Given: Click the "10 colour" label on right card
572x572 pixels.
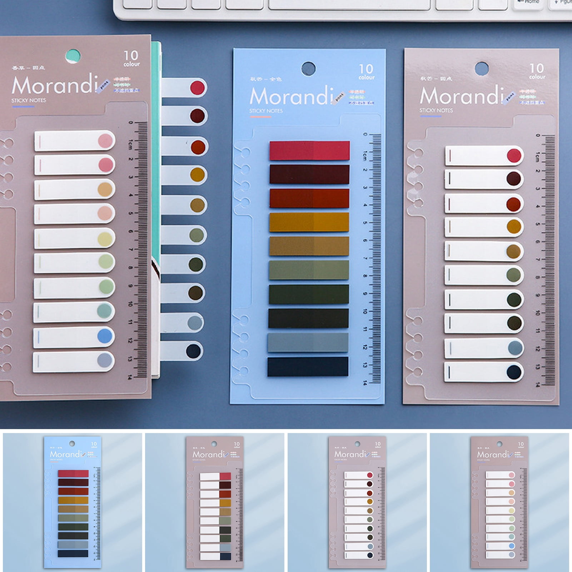Looking at the screenshot, I should [537, 71].
